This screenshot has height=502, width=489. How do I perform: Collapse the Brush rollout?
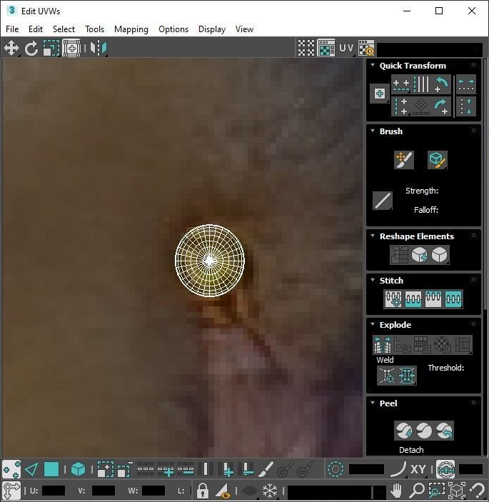click(x=373, y=131)
